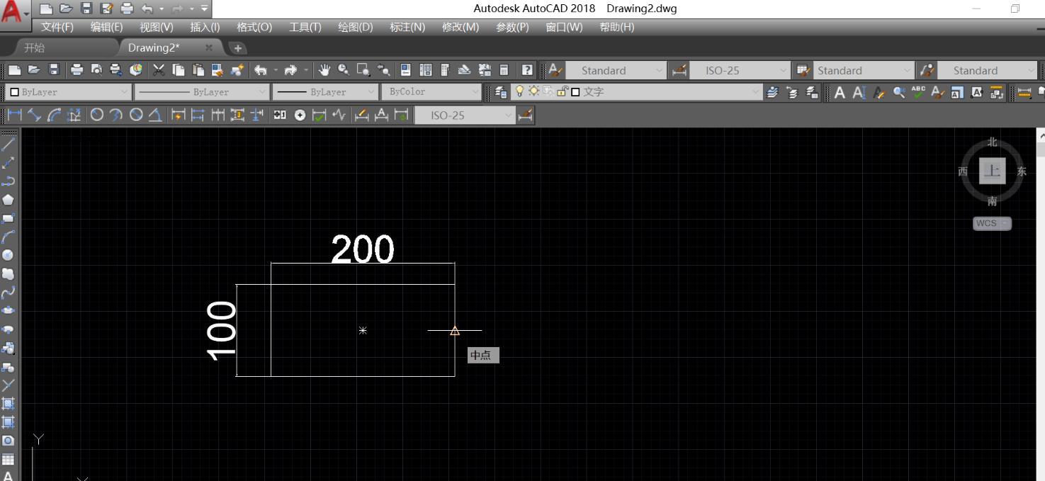
Task: Click the WCS coordinate system button
Action: click(991, 223)
